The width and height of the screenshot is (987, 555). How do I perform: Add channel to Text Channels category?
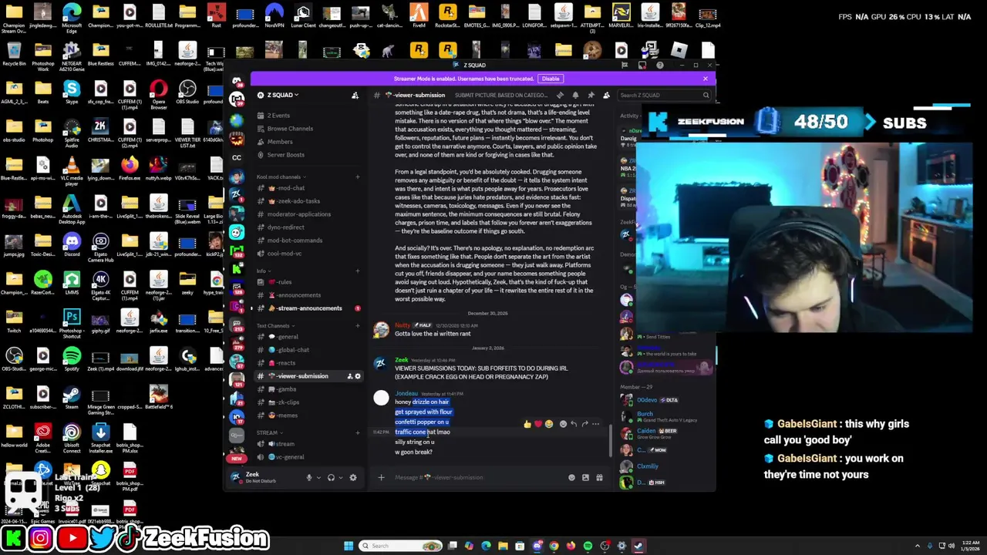point(357,325)
